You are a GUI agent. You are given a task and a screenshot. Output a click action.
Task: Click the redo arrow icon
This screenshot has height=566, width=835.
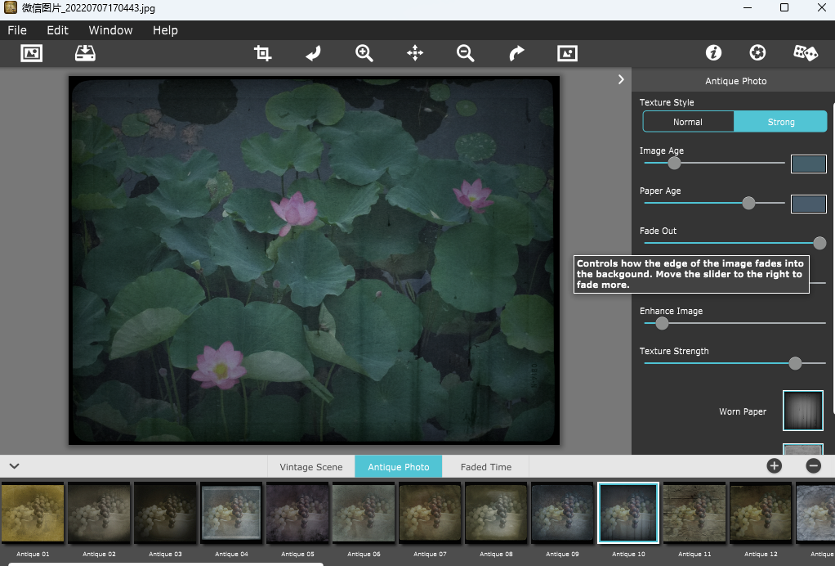point(516,53)
